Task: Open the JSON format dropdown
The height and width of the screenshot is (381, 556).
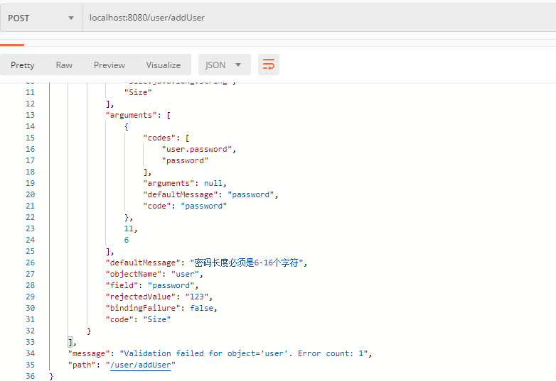Action: pyautogui.click(x=225, y=65)
